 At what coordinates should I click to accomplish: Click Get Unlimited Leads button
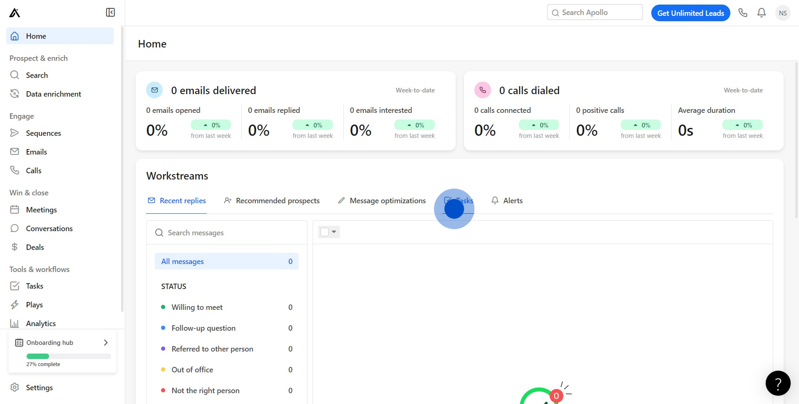coord(690,13)
